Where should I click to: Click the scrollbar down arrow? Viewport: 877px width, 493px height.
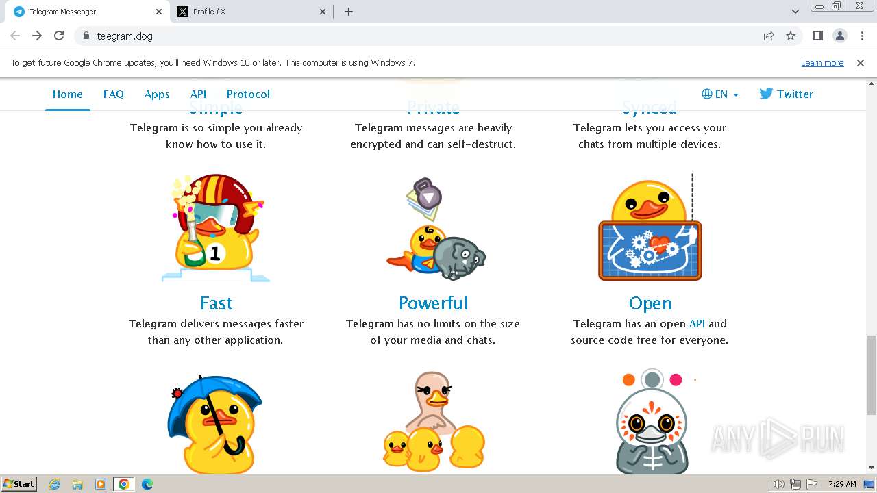click(x=871, y=468)
